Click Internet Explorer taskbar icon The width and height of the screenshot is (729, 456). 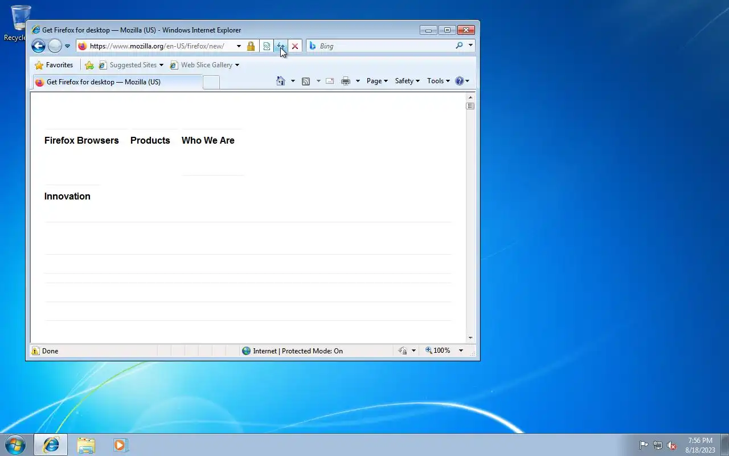point(51,445)
